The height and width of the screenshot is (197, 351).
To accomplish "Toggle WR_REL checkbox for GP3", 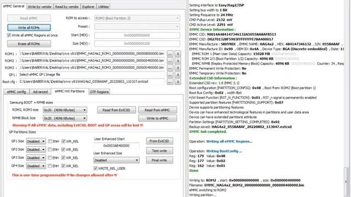I will pos(64,158).
